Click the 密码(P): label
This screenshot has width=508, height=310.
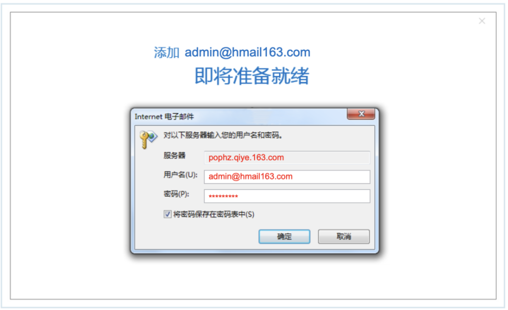click(x=176, y=194)
